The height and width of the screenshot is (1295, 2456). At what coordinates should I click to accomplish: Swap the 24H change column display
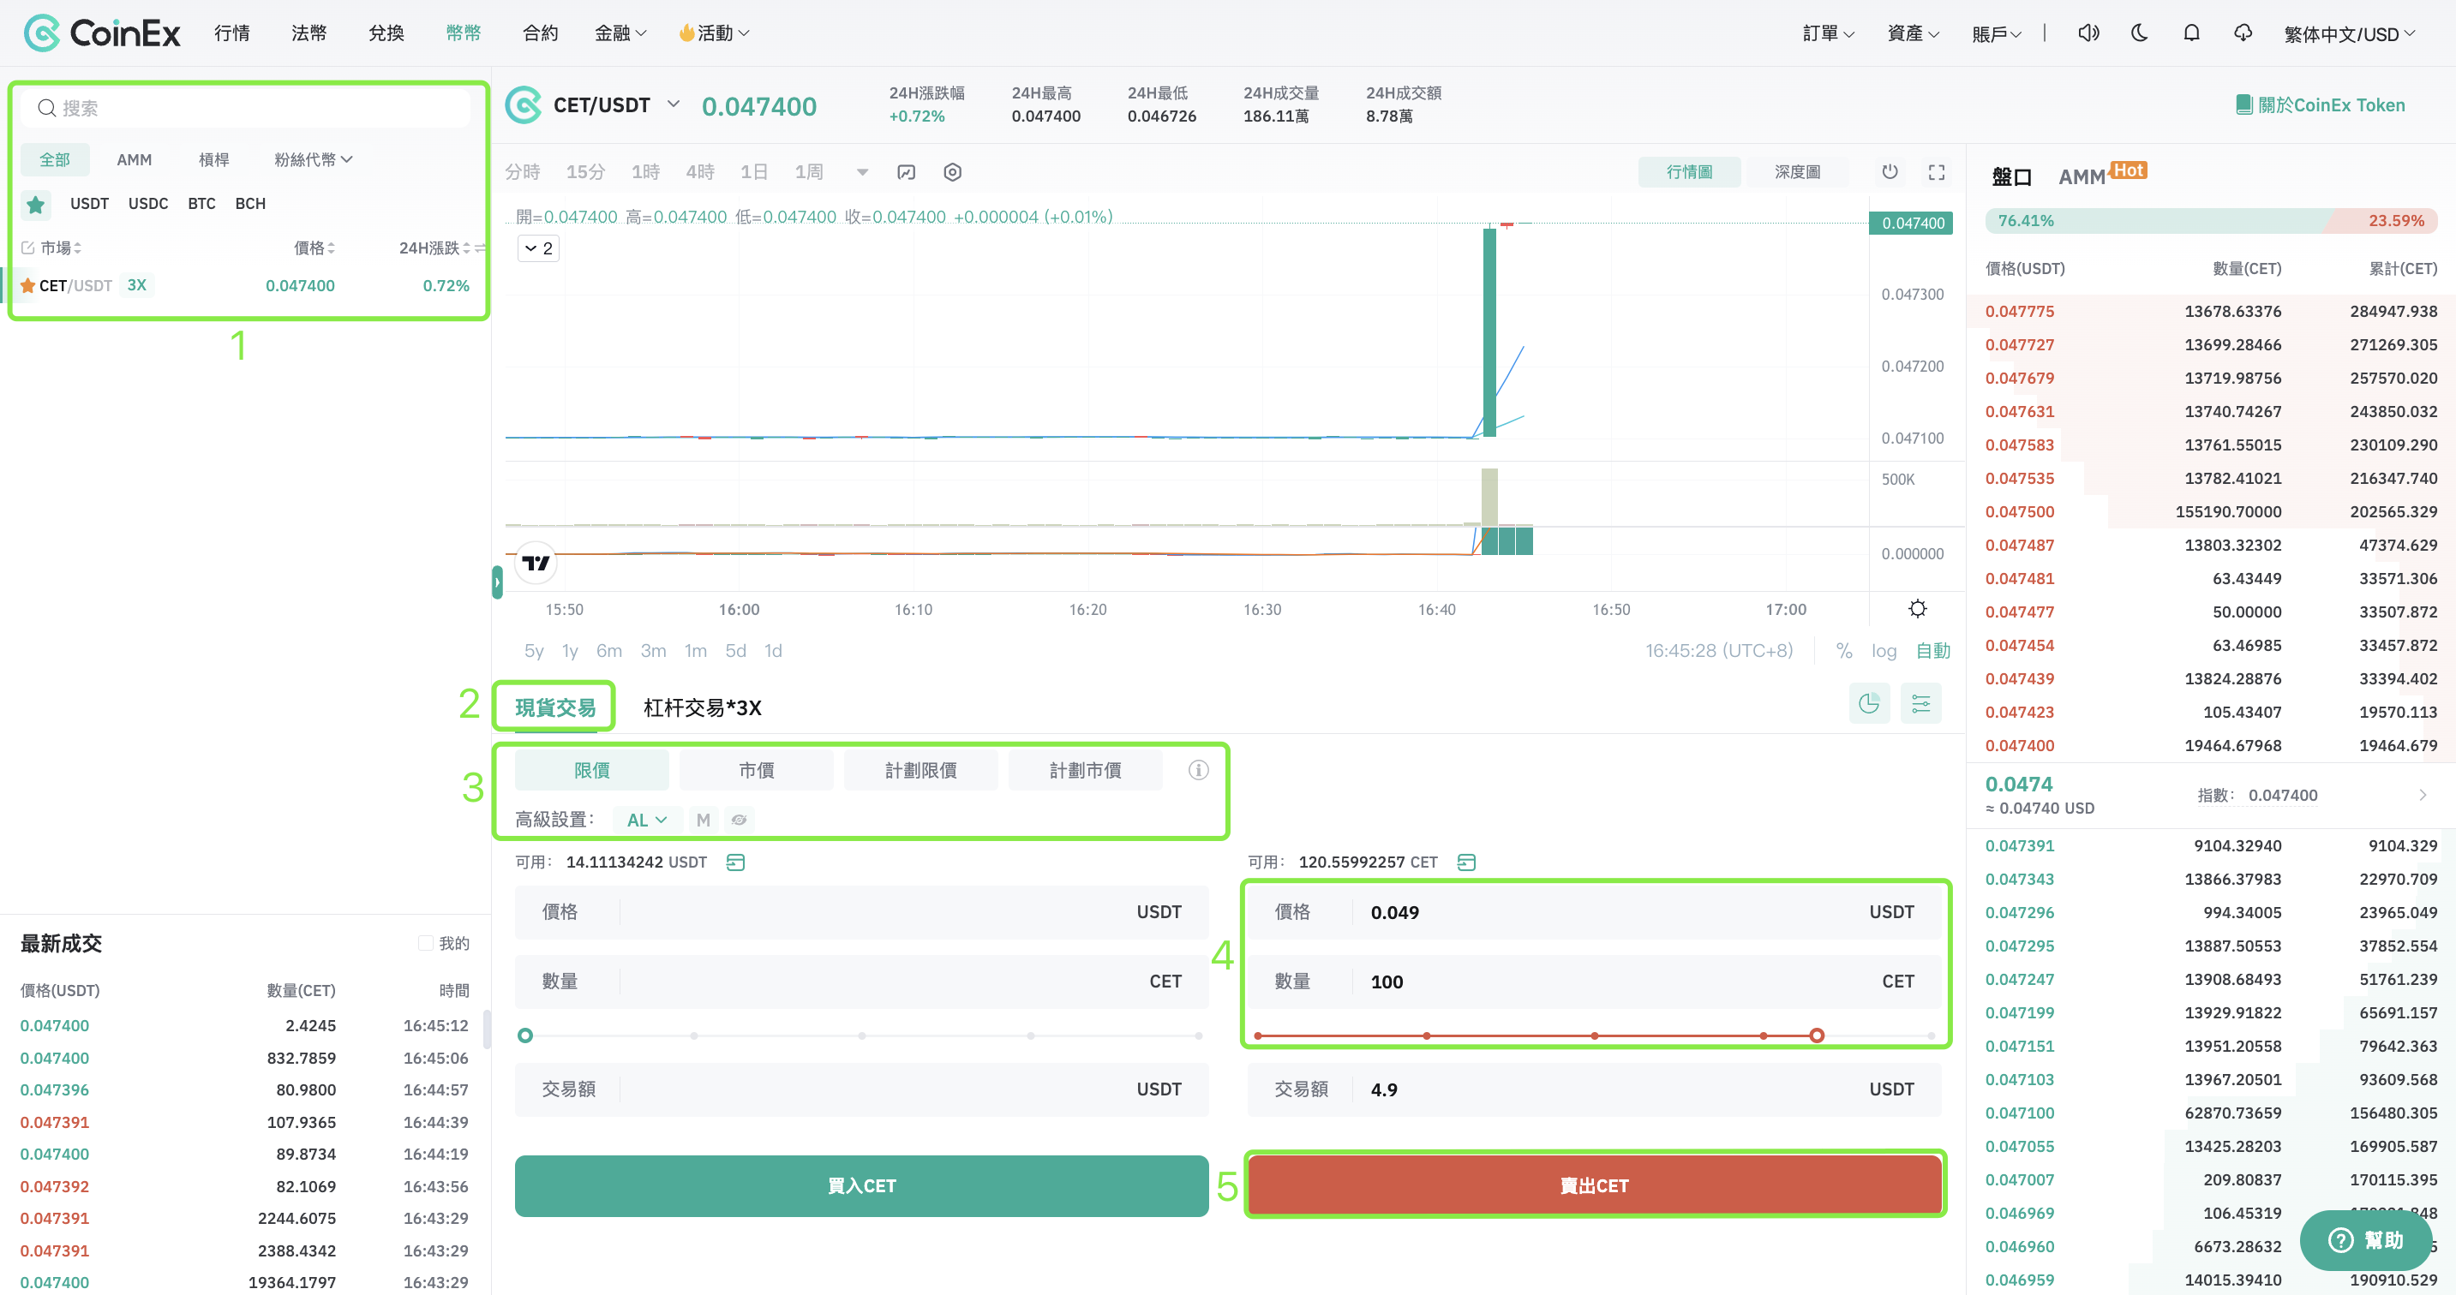coord(480,248)
